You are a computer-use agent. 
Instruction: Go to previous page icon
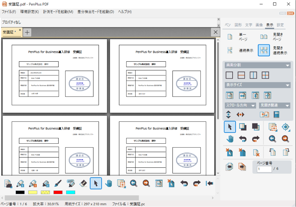[x=229, y=167]
